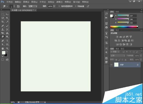Reset default foreground and background colors

(x=2, y=56)
